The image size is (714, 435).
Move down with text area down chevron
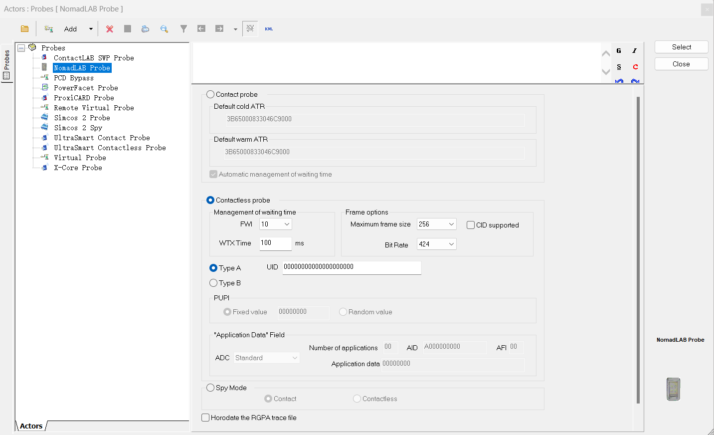606,72
